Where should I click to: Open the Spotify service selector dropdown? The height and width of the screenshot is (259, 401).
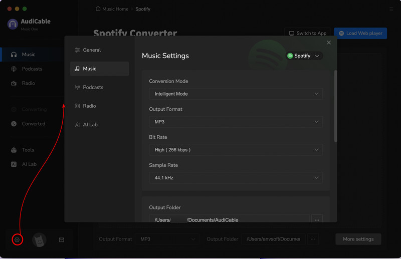tap(304, 56)
